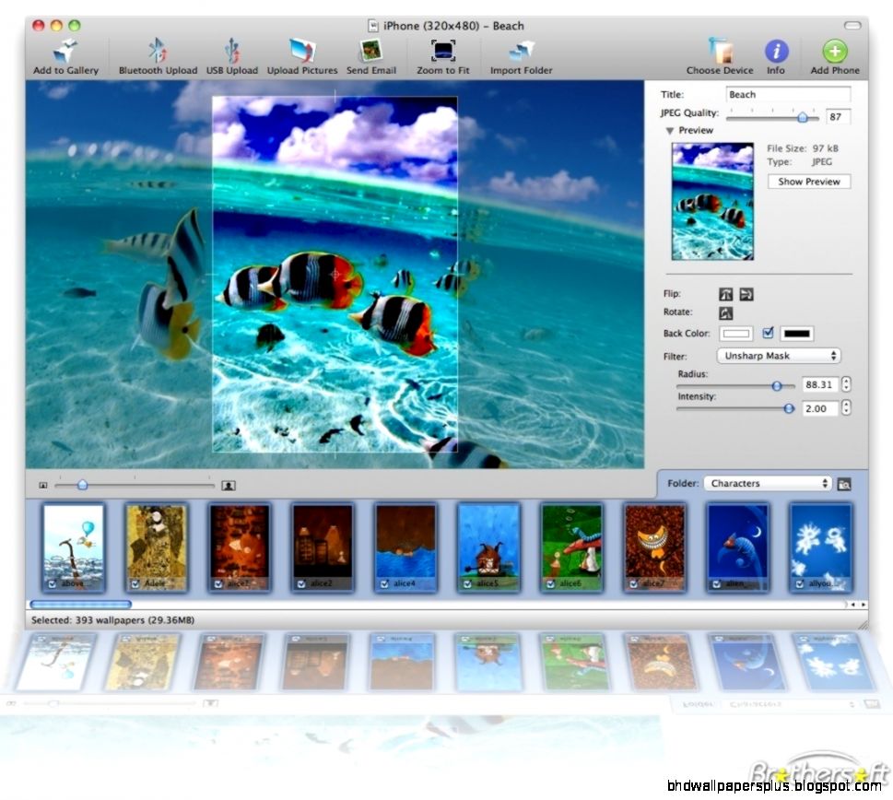The image size is (893, 800).
Task: Click the JPEG Quality value field 87
Action: click(x=838, y=117)
